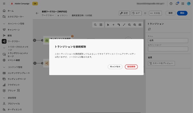Open the app switcher grid icon
This screenshot has width=193, height=113.
click(183, 4)
